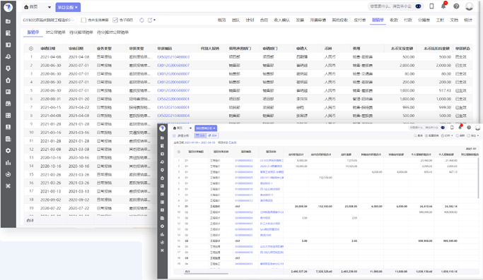Open the mobile phone icon in back window header
The width and height of the screenshot is (483, 280).
(x=431, y=6)
